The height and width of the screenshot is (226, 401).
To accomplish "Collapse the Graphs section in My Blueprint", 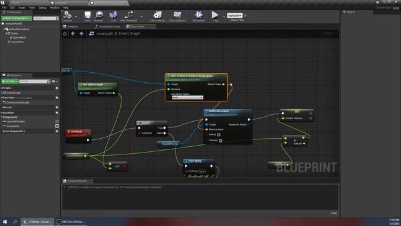I will (2, 88).
